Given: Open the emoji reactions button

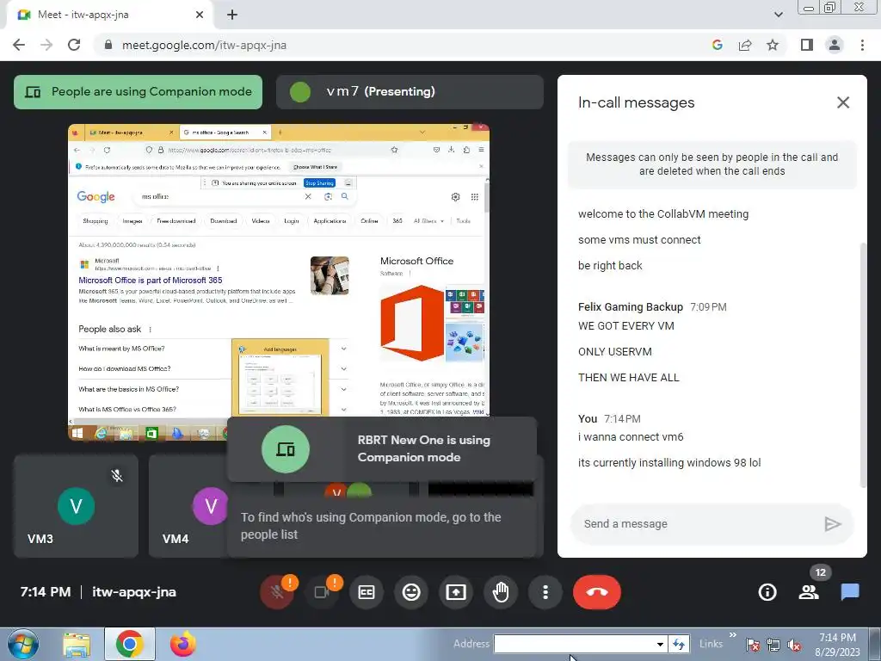Looking at the screenshot, I should click(x=411, y=592).
